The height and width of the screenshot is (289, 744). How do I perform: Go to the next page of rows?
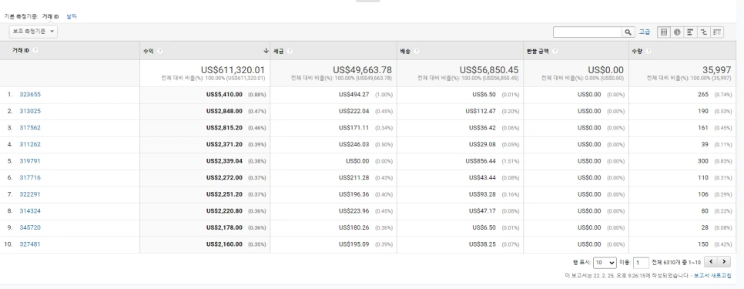[x=724, y=261]
